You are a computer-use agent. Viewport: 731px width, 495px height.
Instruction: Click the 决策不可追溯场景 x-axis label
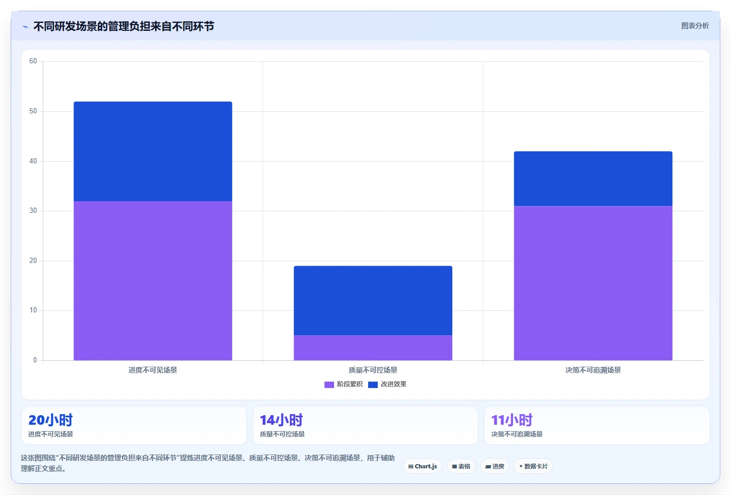593,370
